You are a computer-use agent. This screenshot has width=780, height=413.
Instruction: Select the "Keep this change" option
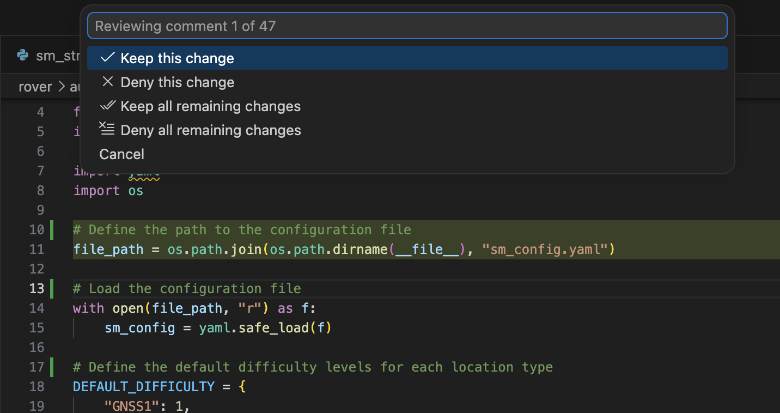pyautogui.click(x=177, y=58)
